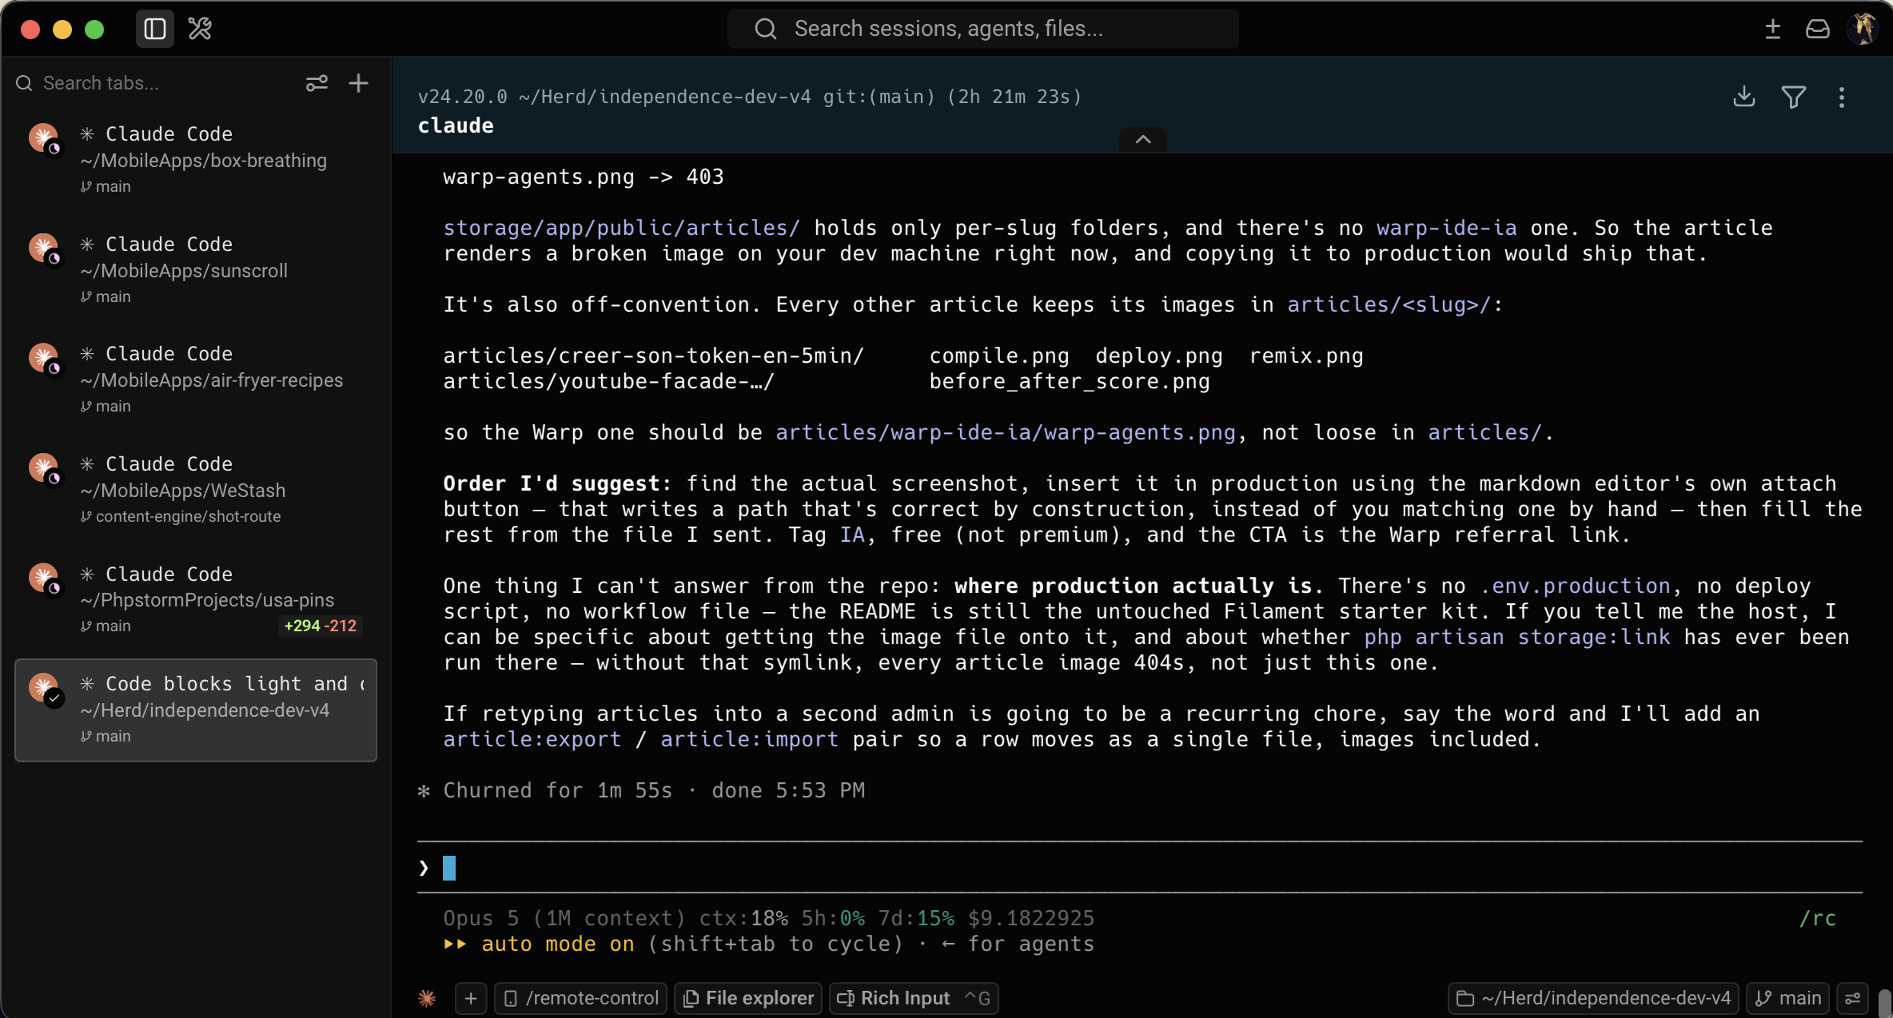Screen dimensions: 1893x1018
Task: Click the /rc command text
Action: coord(1818,918)
